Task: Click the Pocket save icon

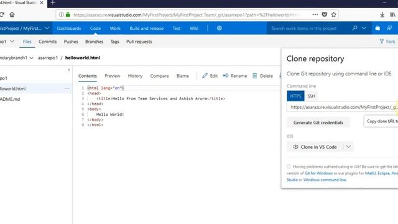Action: tap(325, 15)
